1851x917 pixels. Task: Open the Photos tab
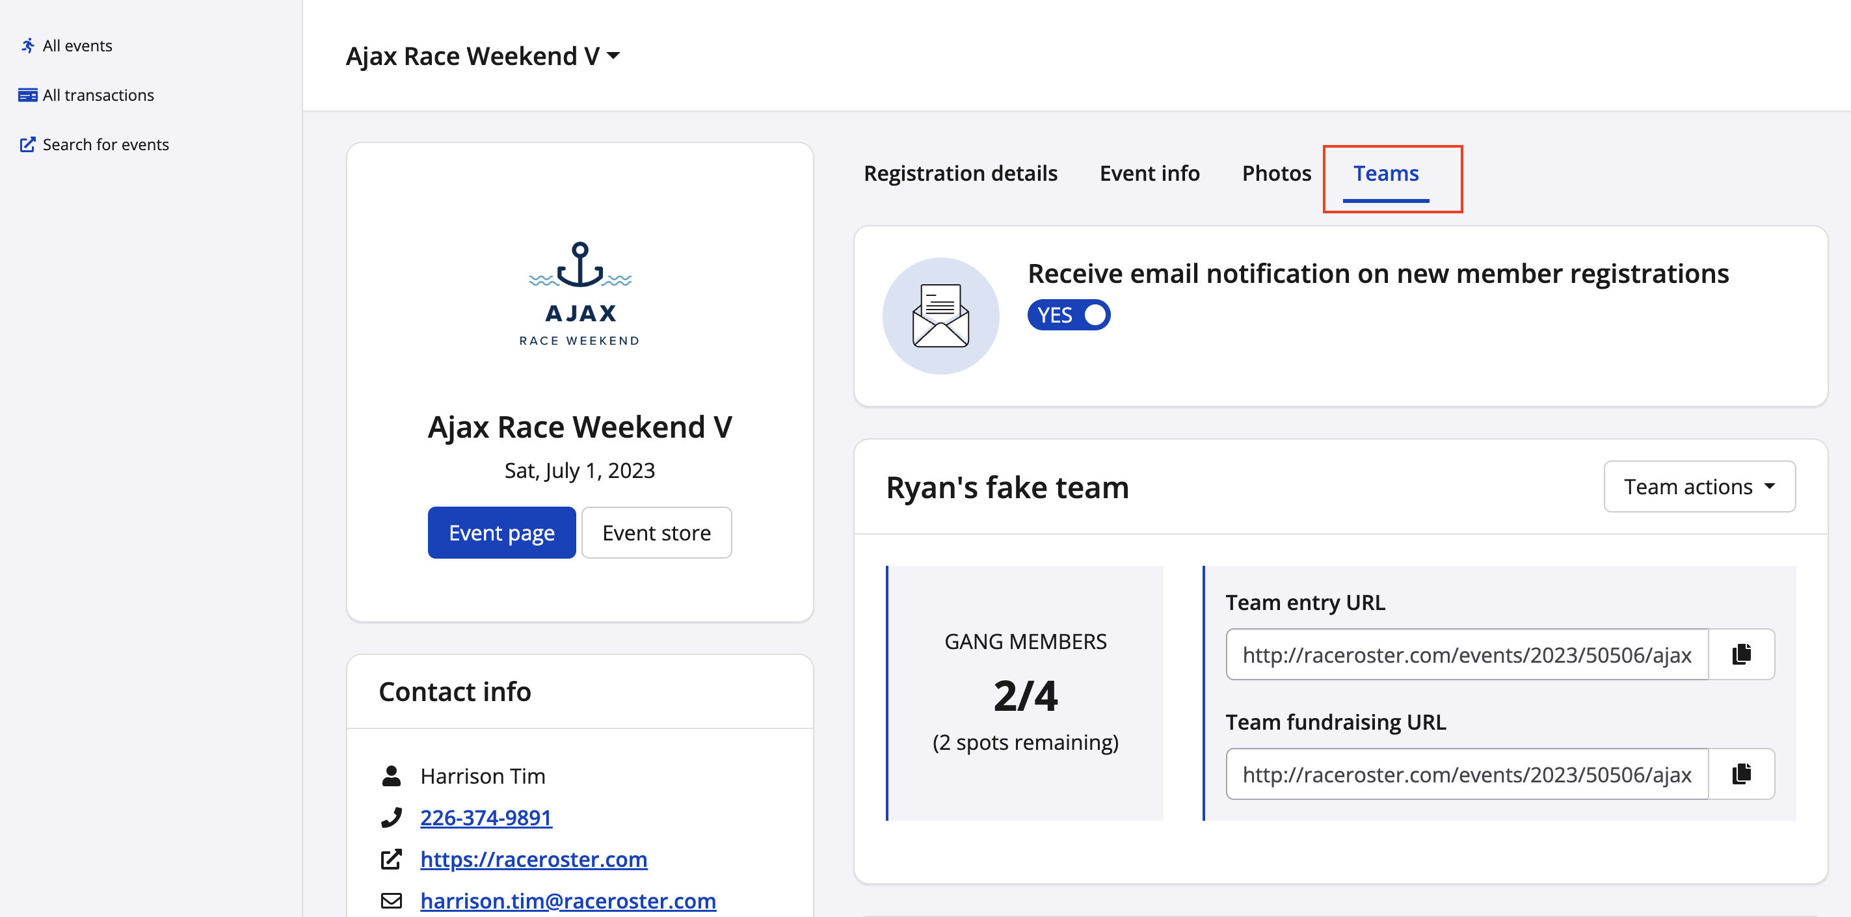click(1276, 173)
